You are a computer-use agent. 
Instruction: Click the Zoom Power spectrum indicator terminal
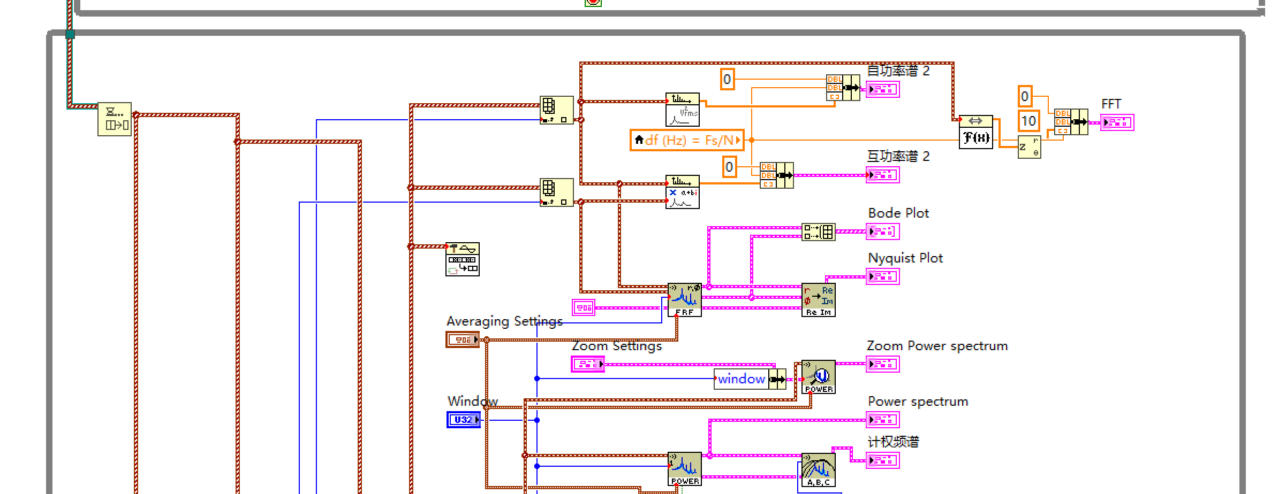[x=883, y=364]
